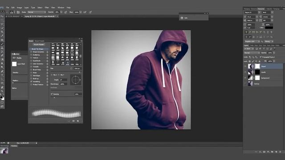Open the Window menu

pyautogui.click(x=61, y=8)
